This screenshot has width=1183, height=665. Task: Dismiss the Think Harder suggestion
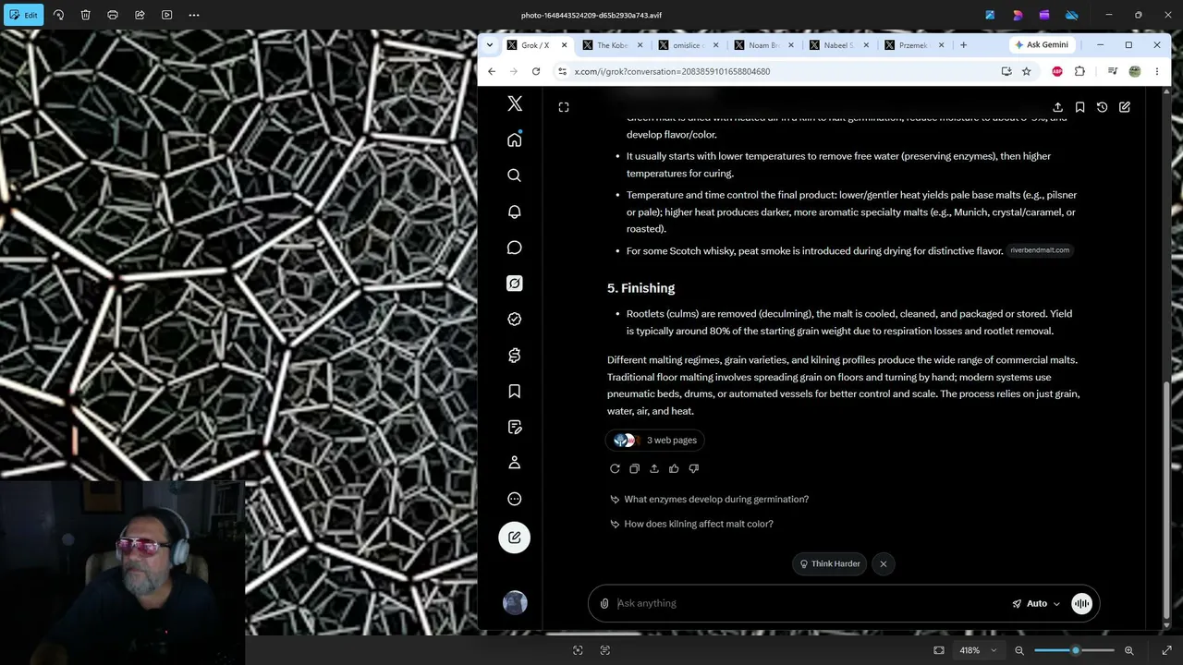point(884,564)
